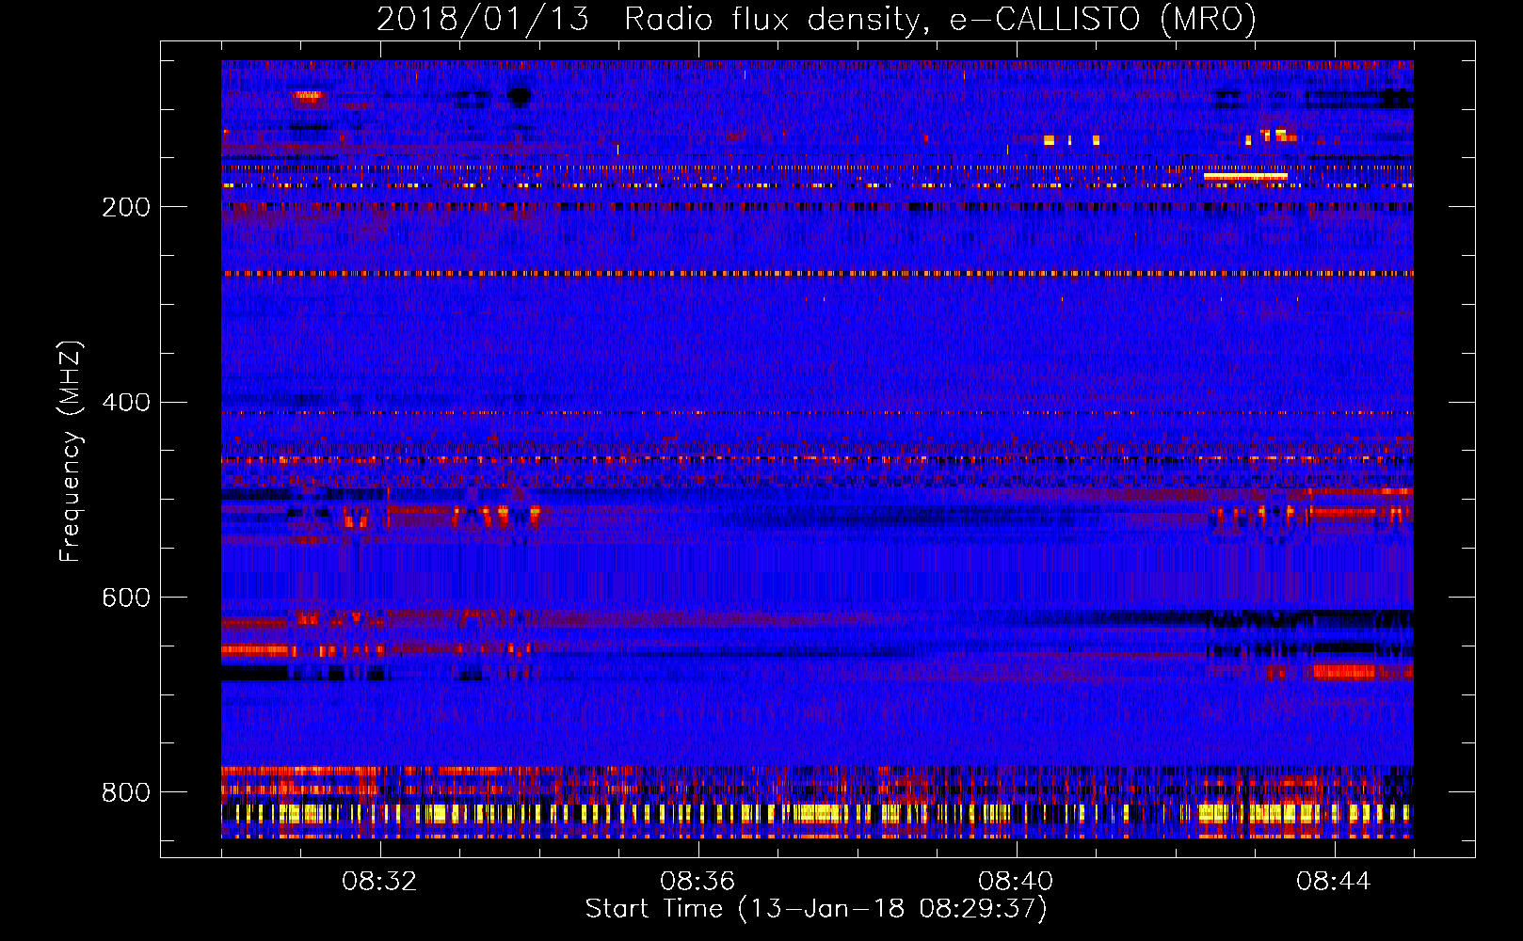Screen dimensions: 1523x941
Task: Click the 08:40 time tick label
Action: [x=1016, y=882]
